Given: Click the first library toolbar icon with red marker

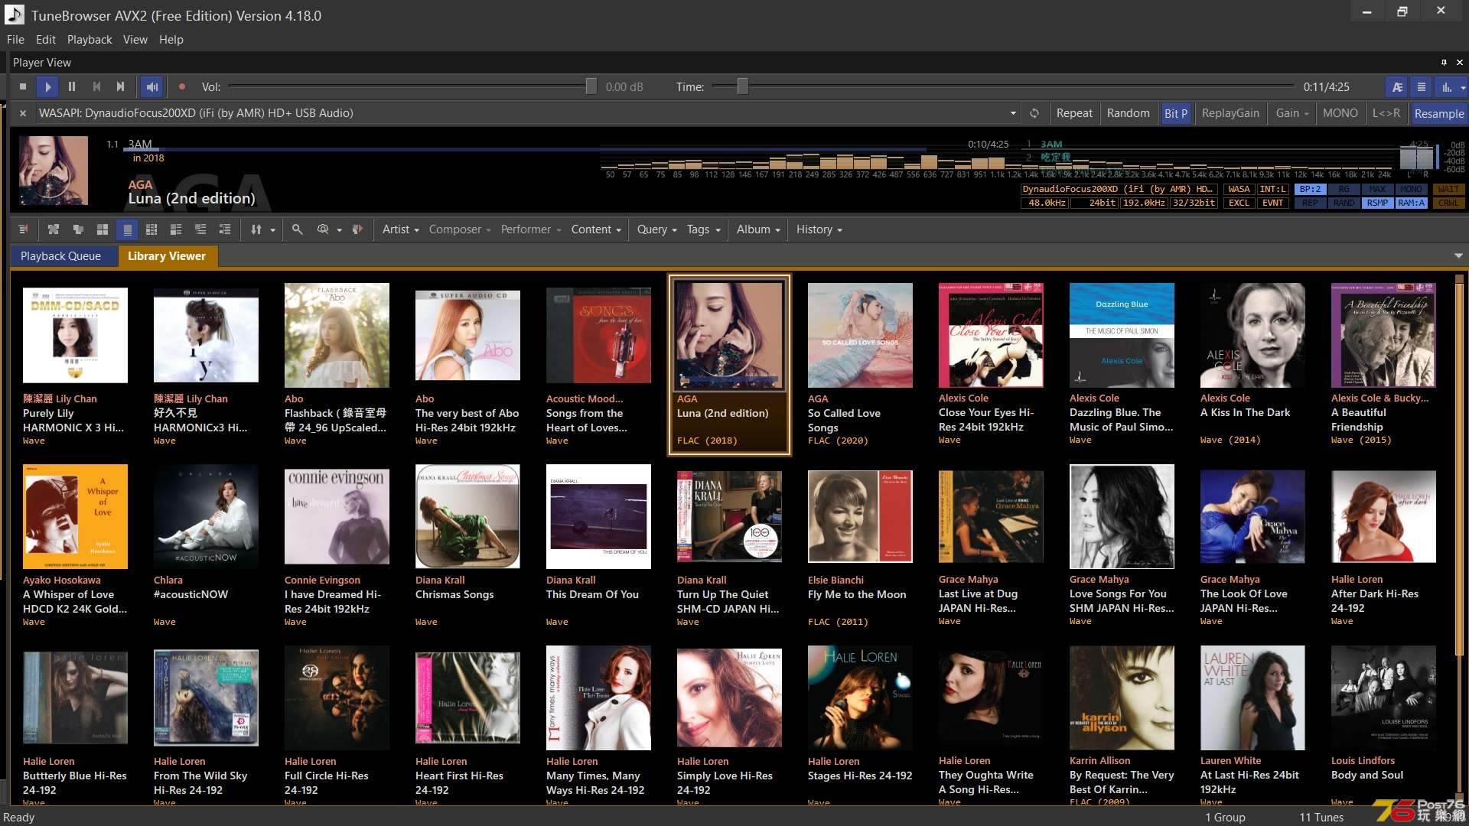Looking at the screenshot, I should tap(23, 229).
